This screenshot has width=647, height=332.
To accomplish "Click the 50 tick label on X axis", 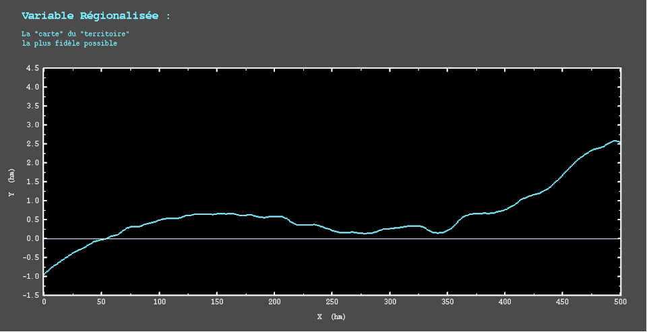I will tap(101, 302).
